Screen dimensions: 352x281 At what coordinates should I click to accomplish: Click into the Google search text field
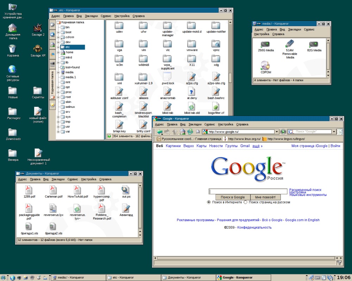[248, 191]
